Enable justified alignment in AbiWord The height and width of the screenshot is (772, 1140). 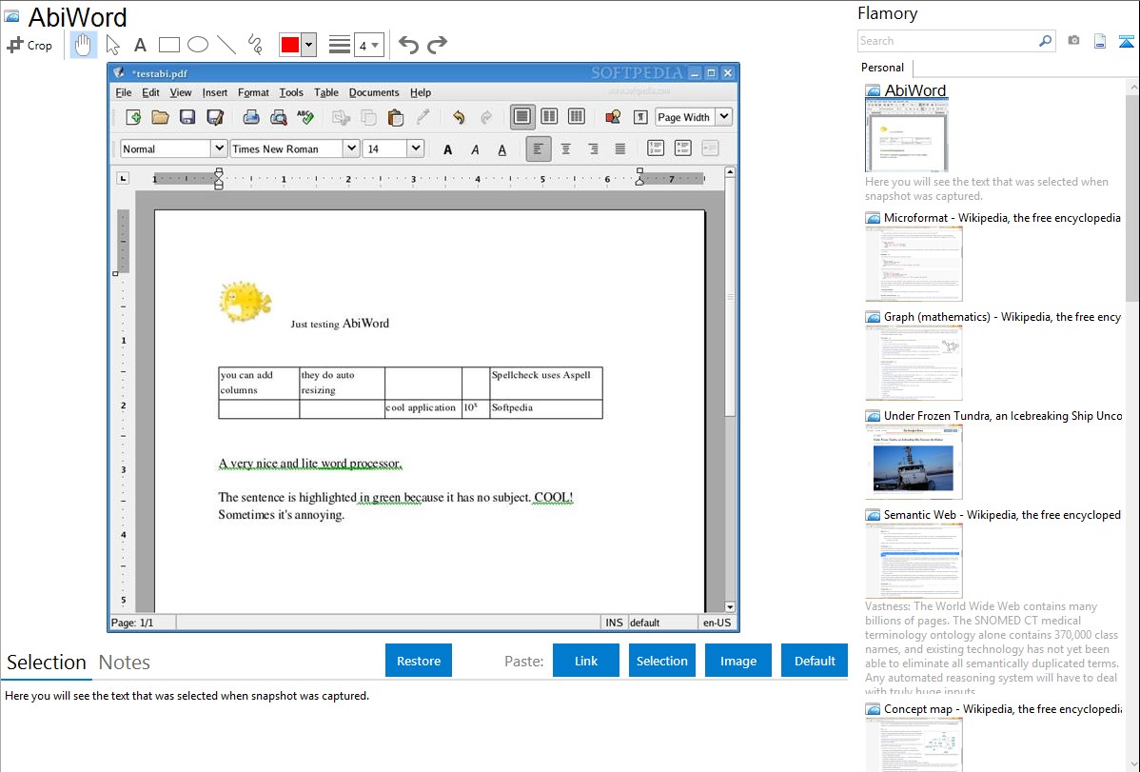[620, 149]
